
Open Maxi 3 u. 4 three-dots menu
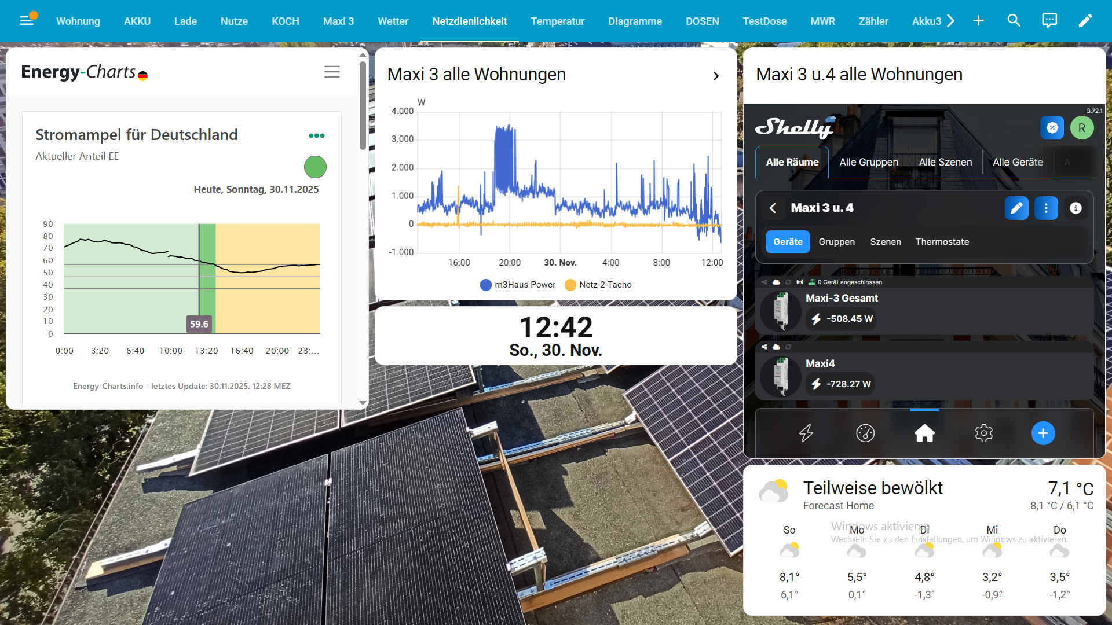tap(1046, 208)
